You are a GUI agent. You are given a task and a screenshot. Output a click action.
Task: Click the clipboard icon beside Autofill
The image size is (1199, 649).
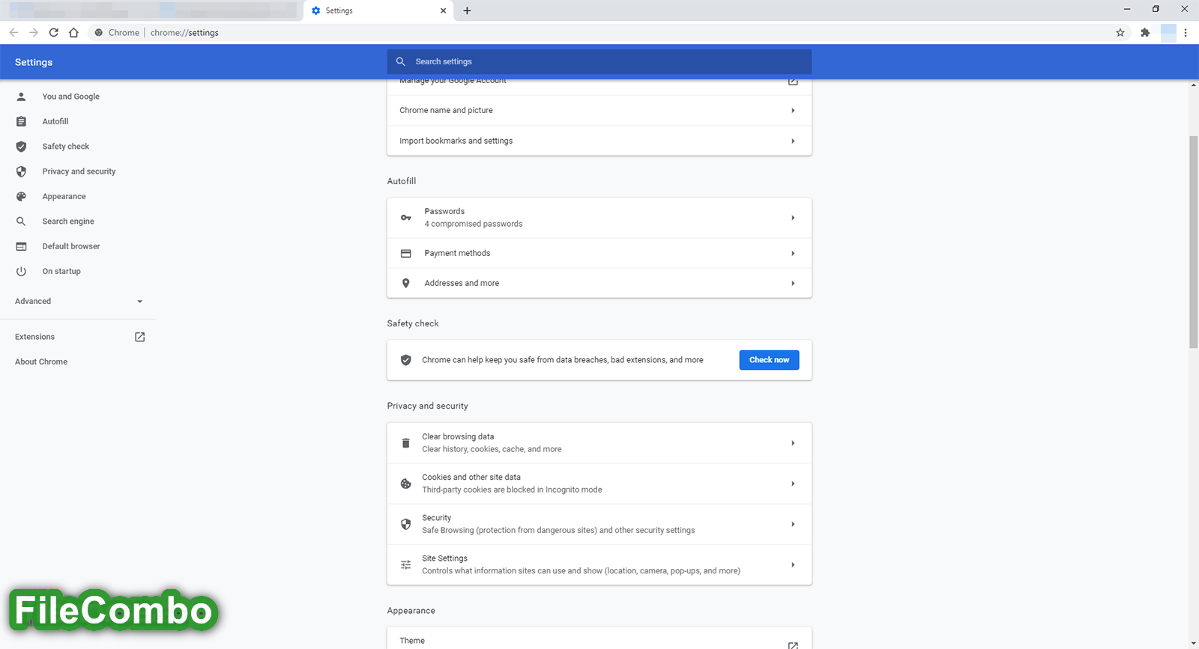pyautogui.click(x=21, y=121)
